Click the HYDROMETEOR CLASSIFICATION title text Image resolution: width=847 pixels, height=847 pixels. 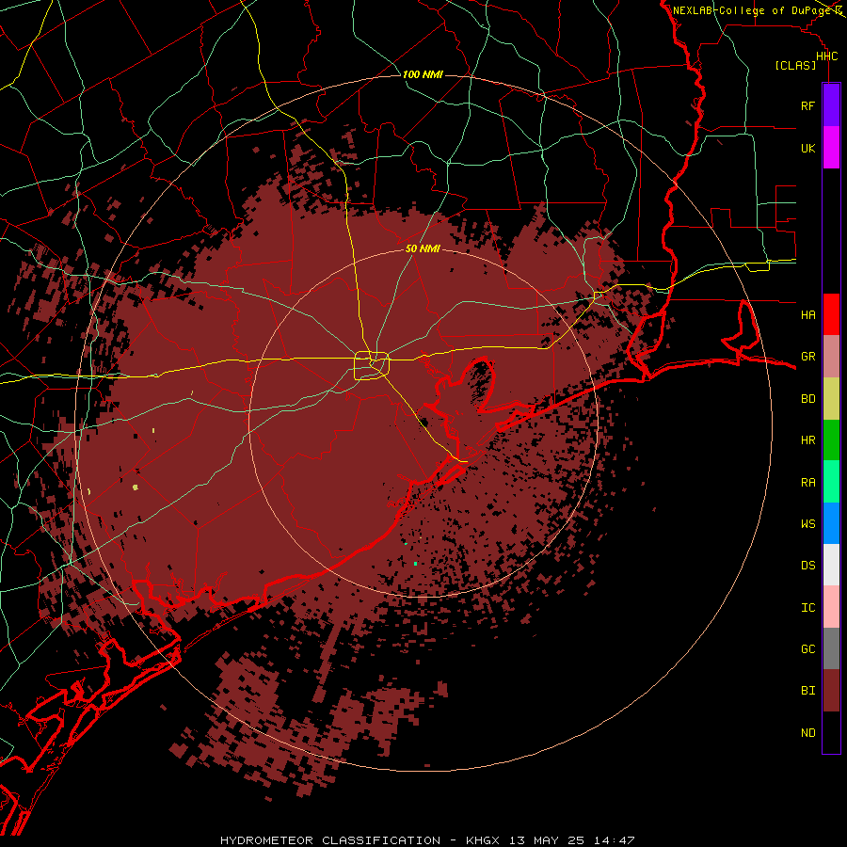pos(330,840)
